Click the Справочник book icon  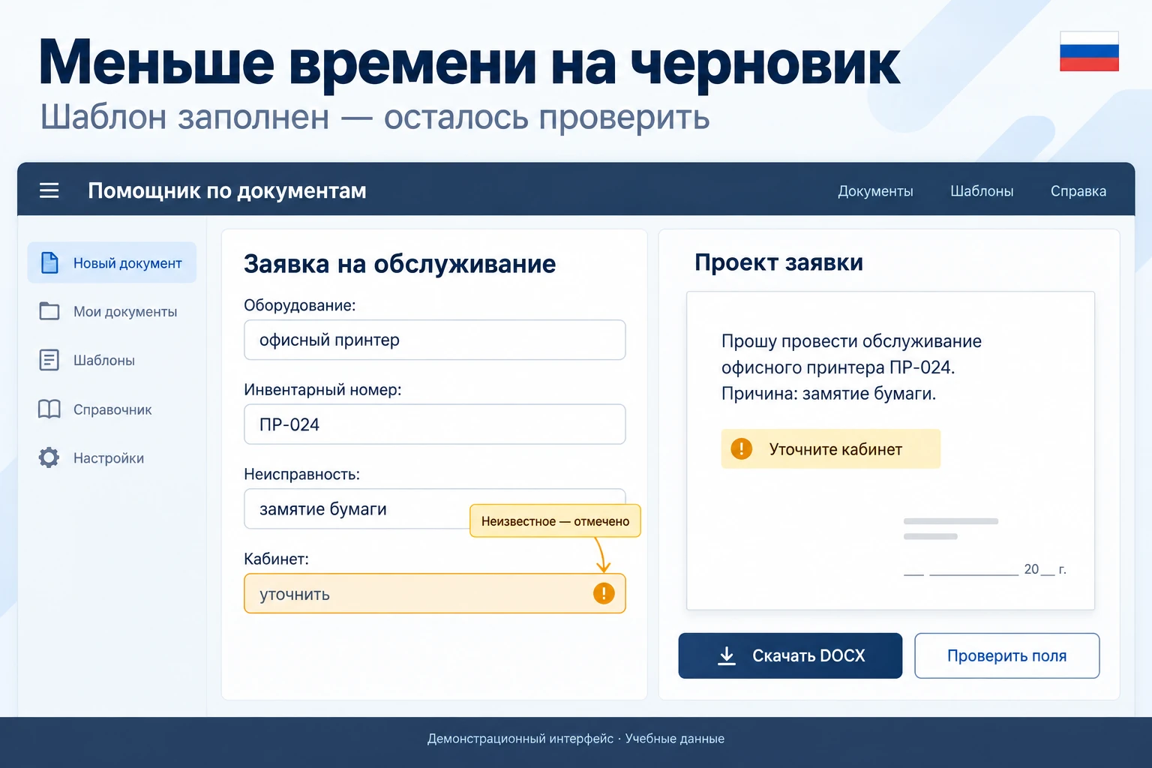49,409
